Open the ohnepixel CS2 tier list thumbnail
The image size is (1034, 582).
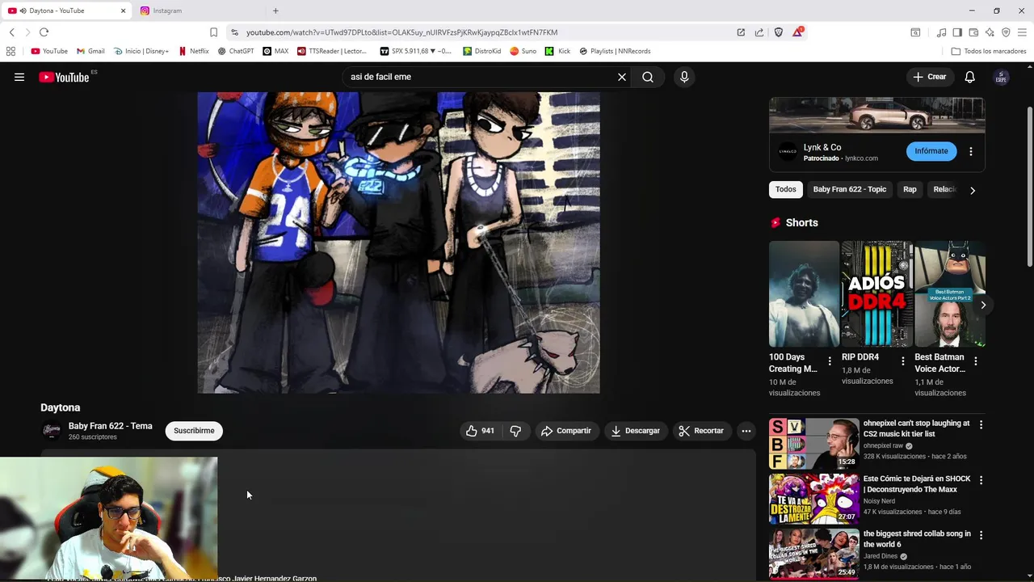[x=813, y=443]
